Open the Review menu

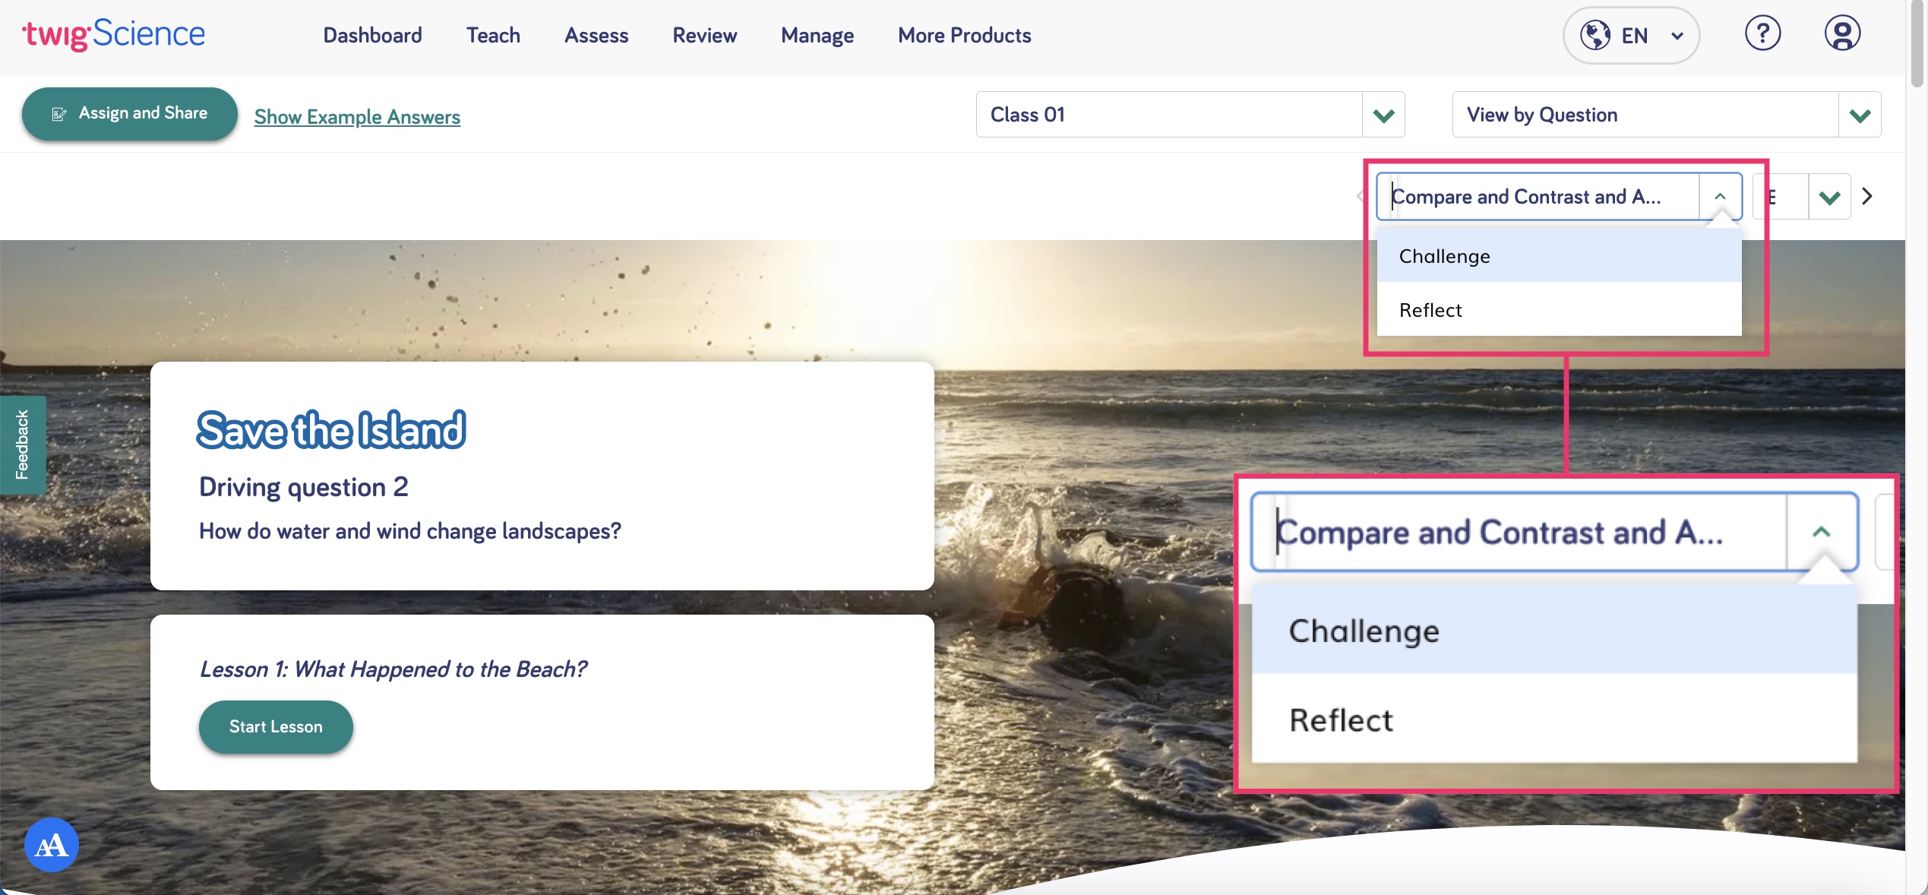pyautogui.click(x=704, y=36)
